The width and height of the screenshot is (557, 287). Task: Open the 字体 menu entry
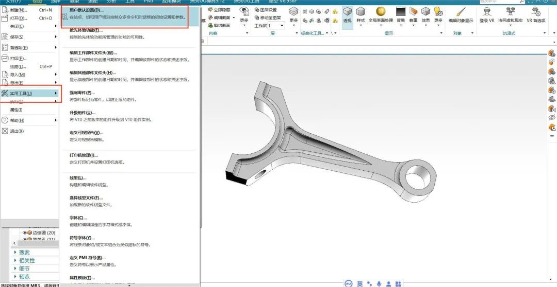click(129, 221)
